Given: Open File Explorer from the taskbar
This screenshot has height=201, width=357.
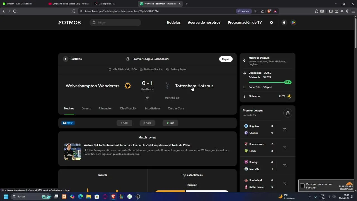Looking at the screenshot, I should (x=89, y=197).
